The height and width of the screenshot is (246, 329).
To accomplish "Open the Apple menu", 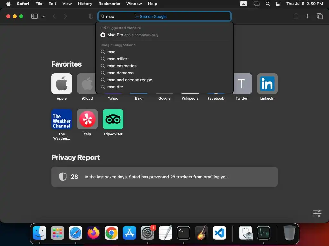I will (x=8, y=4).
